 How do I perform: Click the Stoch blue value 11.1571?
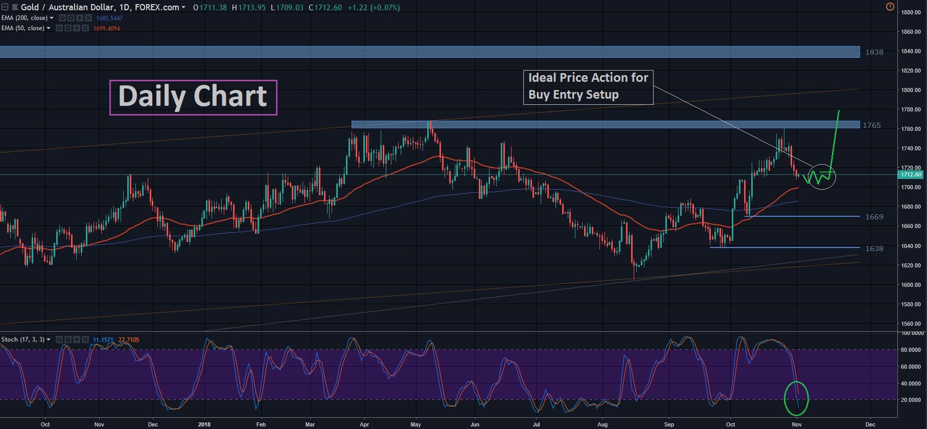point(104,340)
